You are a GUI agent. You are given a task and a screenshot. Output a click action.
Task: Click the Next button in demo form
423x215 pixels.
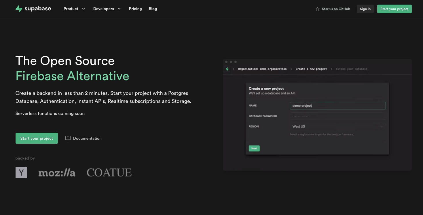[x=254, y=148]
